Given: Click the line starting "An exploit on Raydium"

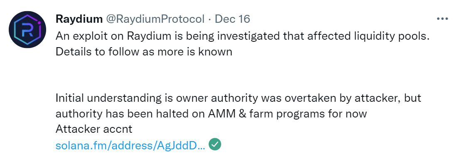Looking at the screenshot, I should (242, 36).
